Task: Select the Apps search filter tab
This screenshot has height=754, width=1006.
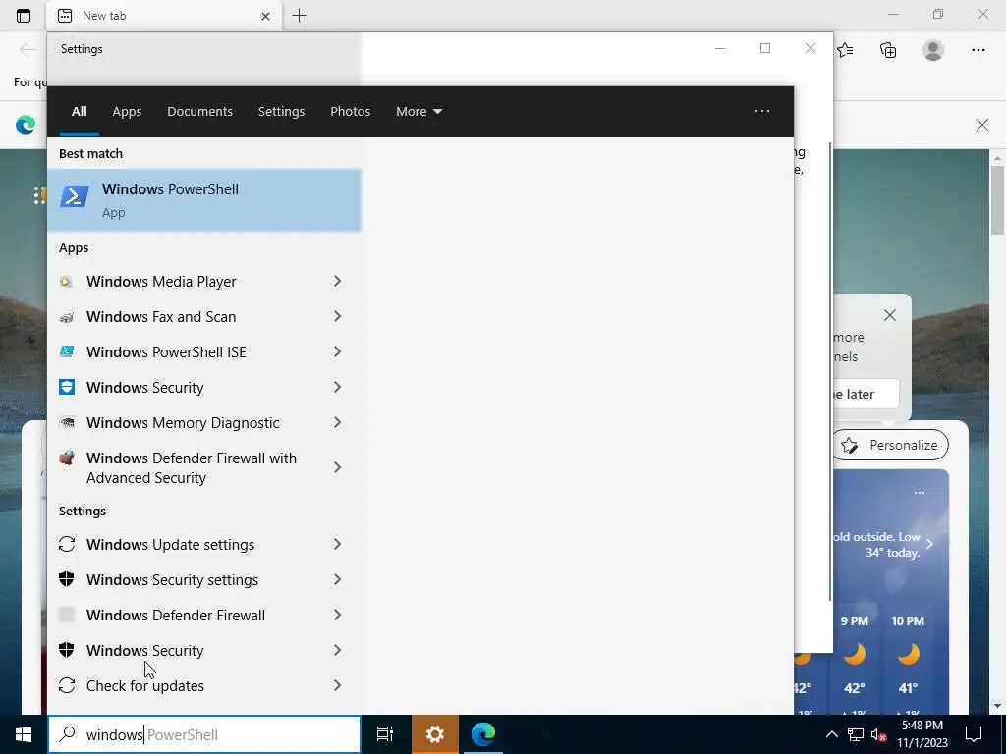Action: [x=127, y=112]
